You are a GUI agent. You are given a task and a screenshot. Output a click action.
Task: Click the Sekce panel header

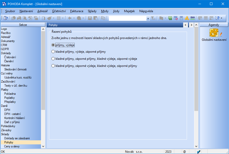[23, 25]
